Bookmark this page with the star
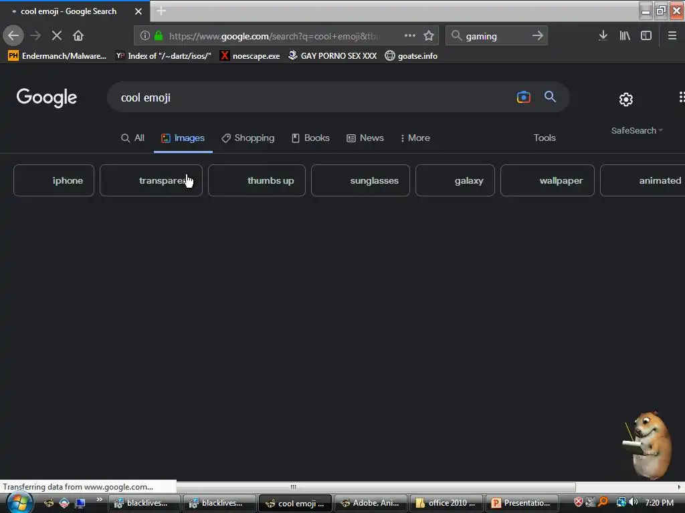685x513 pixels. click(x=429, y=36)
